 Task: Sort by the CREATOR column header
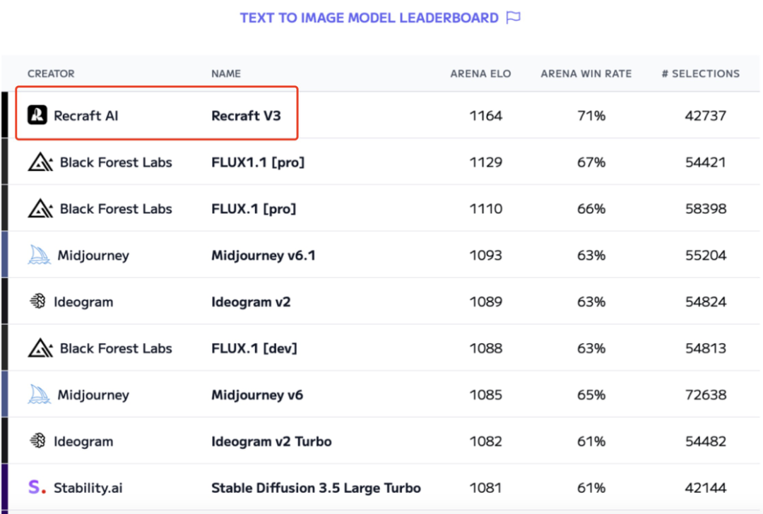51,73
